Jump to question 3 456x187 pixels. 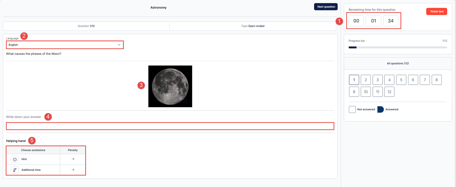coord(378,80)
